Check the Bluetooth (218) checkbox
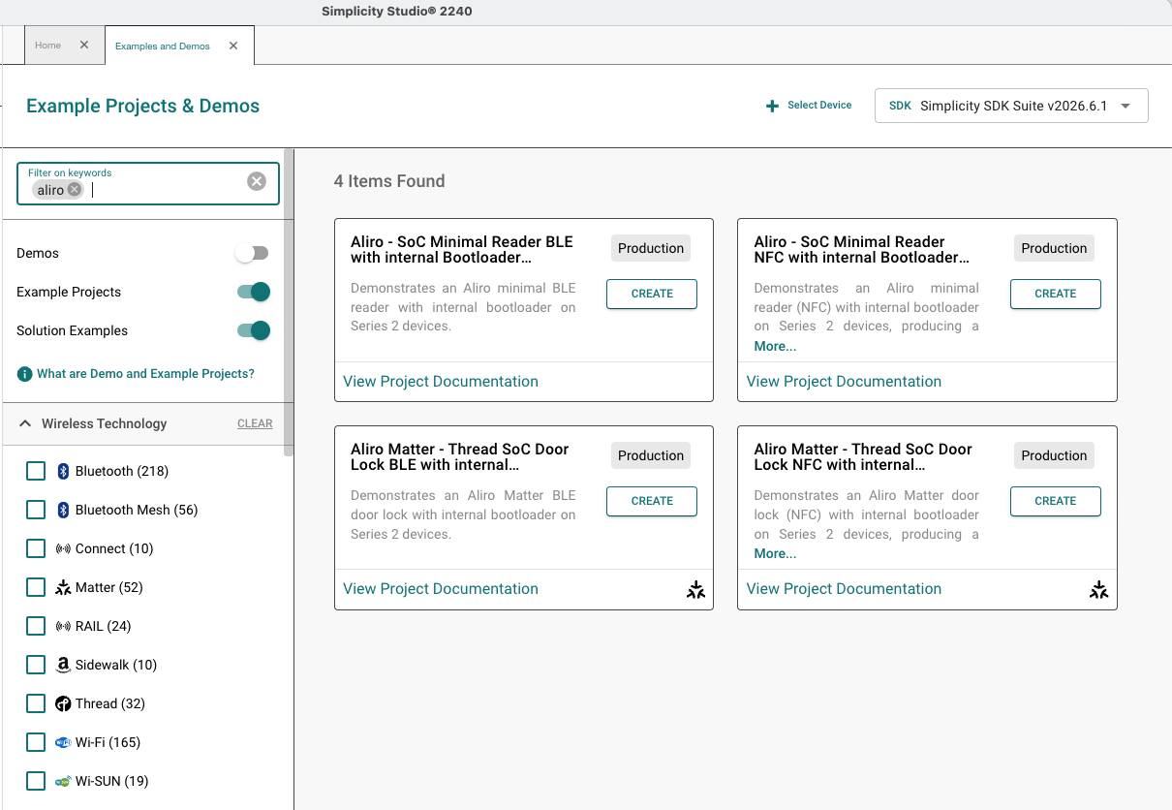This screenshot has width=1172, height=810. (36, 471)
